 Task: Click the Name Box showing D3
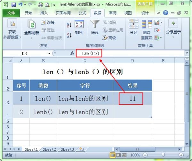(25, 53)
